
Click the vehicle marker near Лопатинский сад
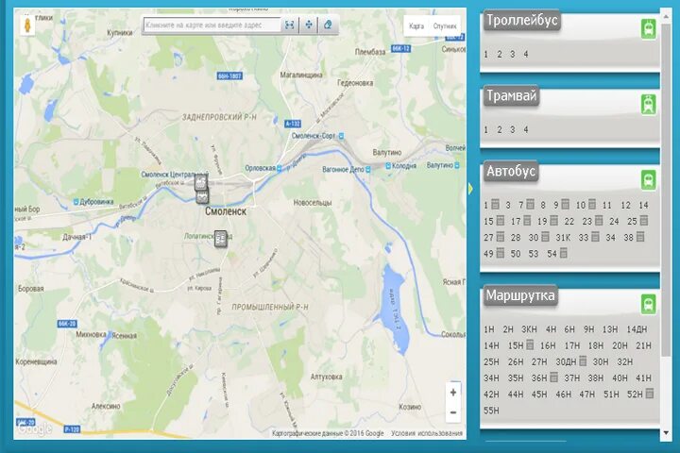pyautogui.click(x=221, y=239)
